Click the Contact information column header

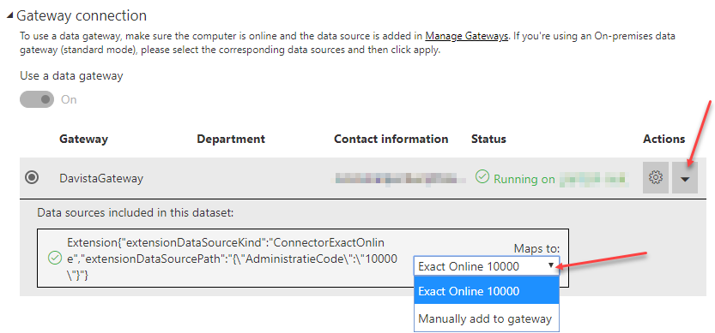(x=391, y=139)
